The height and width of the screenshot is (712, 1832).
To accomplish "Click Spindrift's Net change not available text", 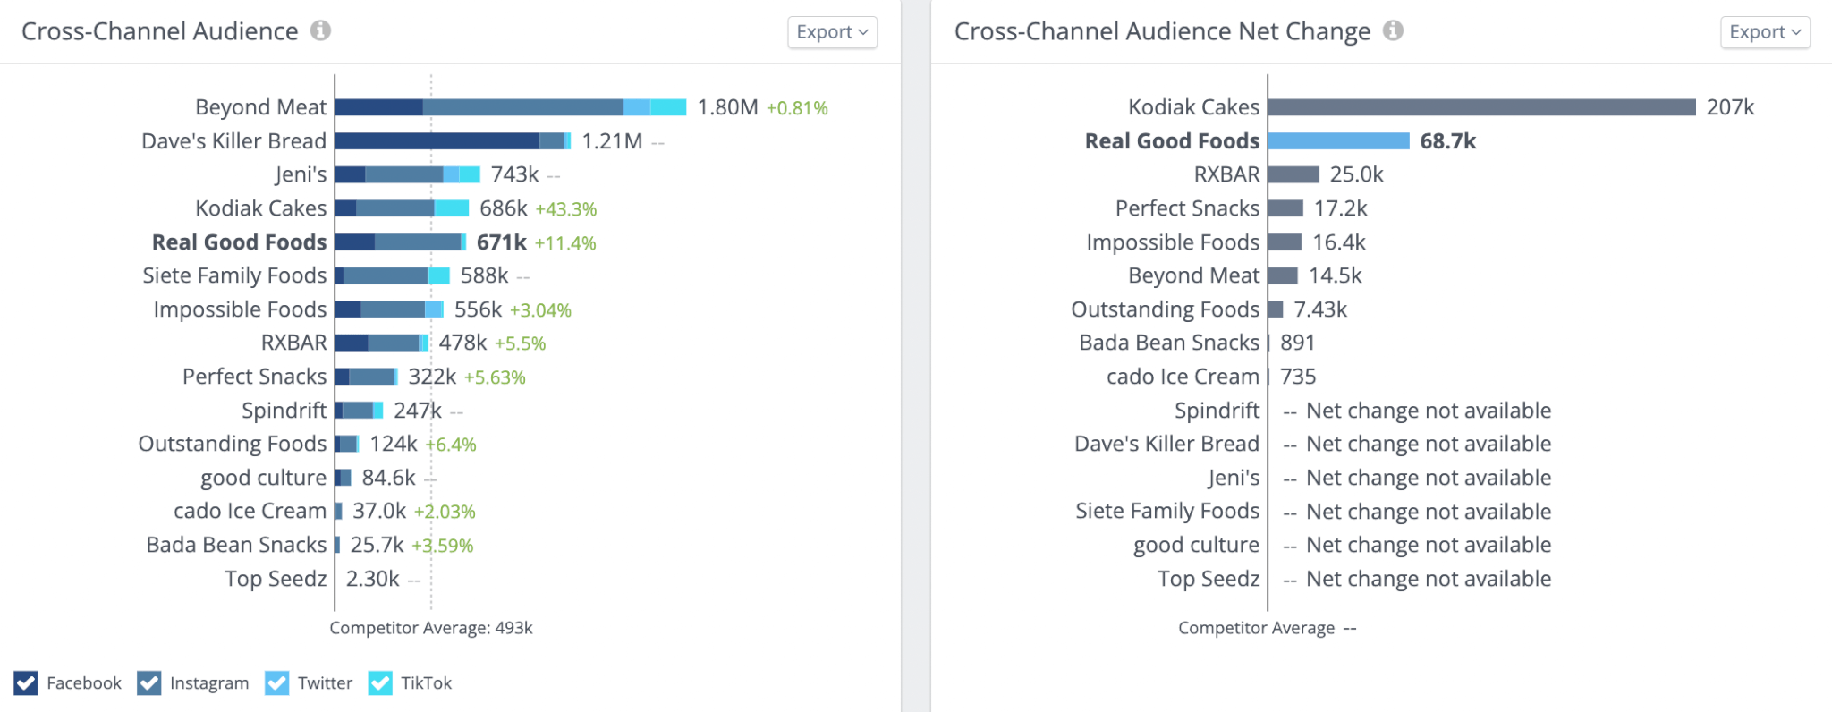I will point(1429,410).
